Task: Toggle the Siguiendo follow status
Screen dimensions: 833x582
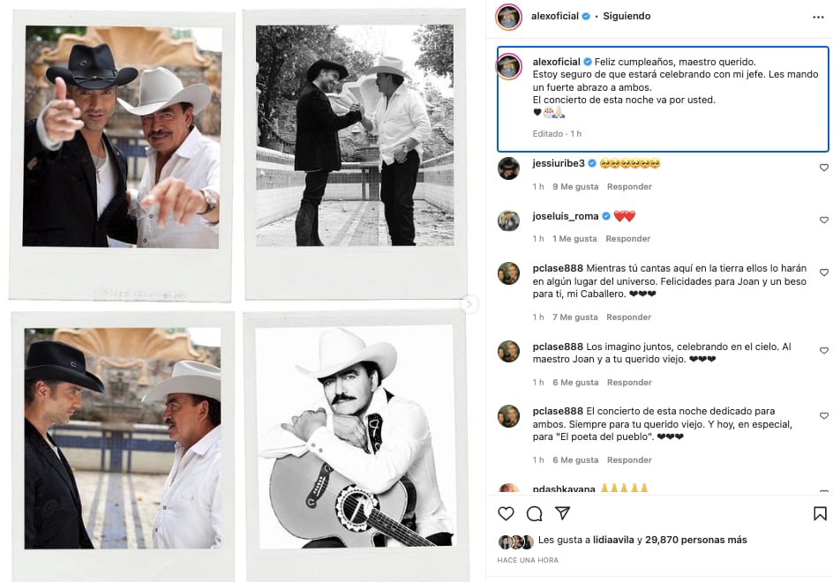Action: (627, 16)
